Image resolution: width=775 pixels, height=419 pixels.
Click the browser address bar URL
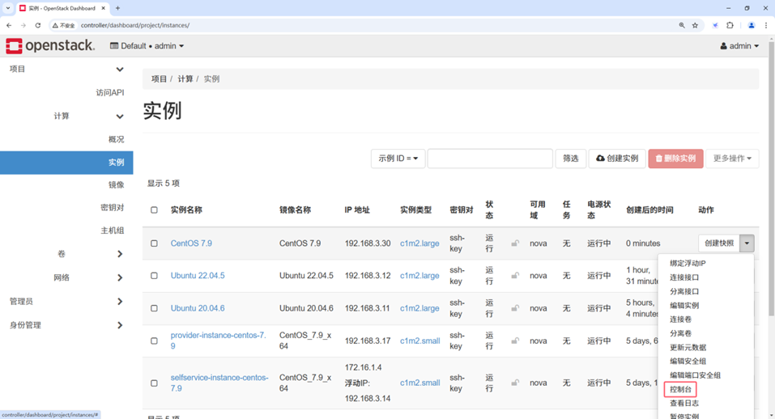coord(135,25)
